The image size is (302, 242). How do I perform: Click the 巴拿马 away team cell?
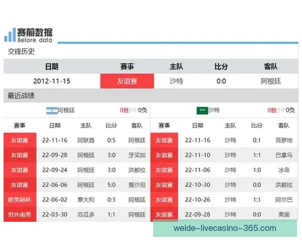point(284,155)
